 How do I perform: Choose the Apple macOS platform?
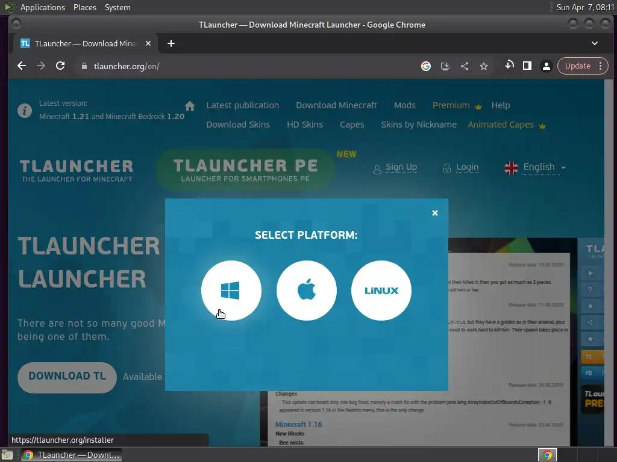(306, 291)
